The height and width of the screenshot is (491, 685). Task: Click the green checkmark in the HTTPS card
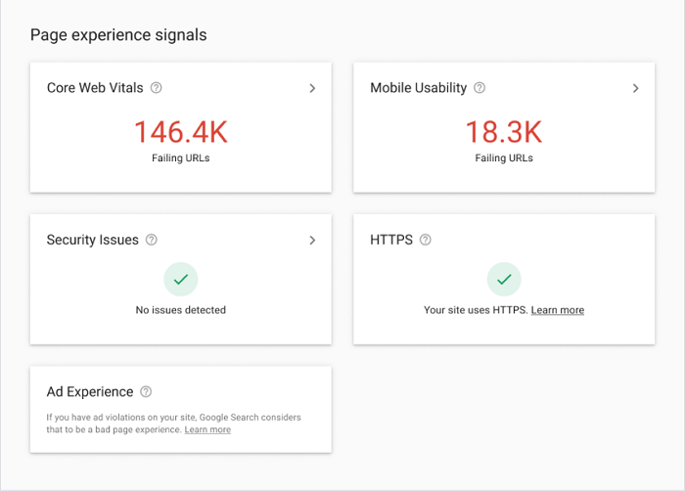tap(504, 280)
